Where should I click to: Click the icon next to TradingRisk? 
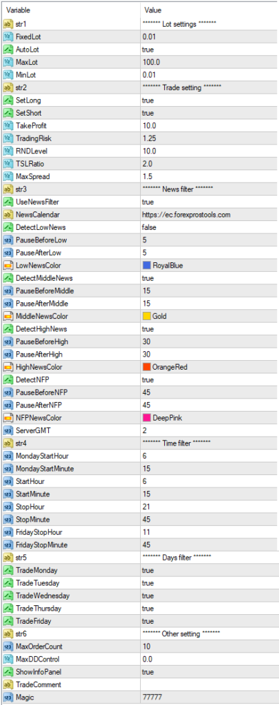click(8, 138)
